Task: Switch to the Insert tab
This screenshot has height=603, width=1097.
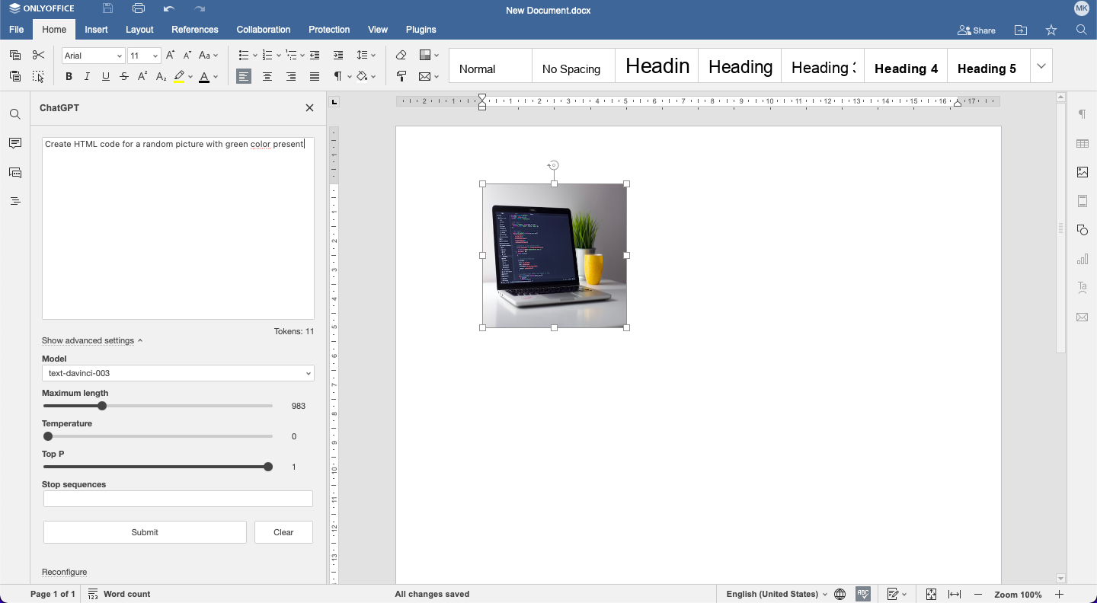Action: [x=96, y=30]
